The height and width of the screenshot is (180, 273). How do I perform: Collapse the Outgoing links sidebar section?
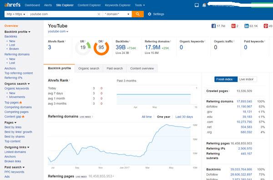(x=17, y=147)
